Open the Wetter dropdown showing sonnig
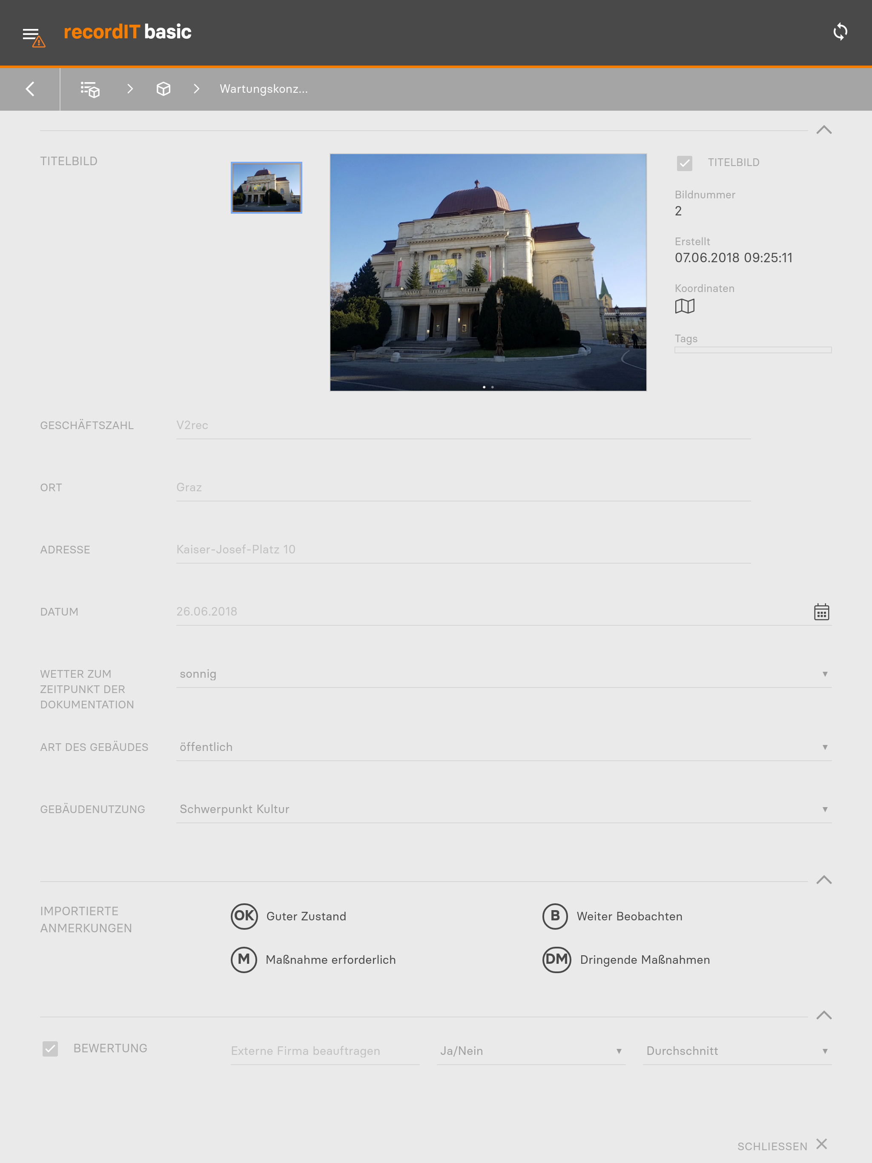The image size is (872, 1163). [x=503, y=674]
